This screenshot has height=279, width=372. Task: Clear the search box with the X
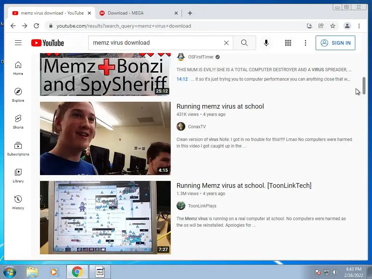pos(226,43)
